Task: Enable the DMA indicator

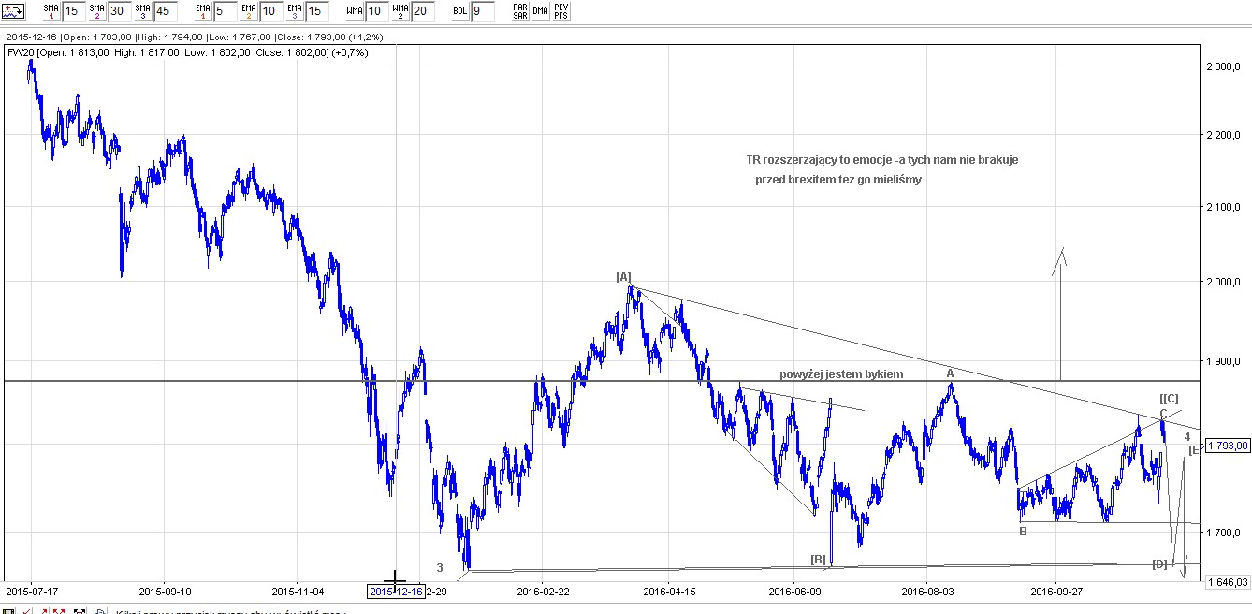Action: pos(541,12)
